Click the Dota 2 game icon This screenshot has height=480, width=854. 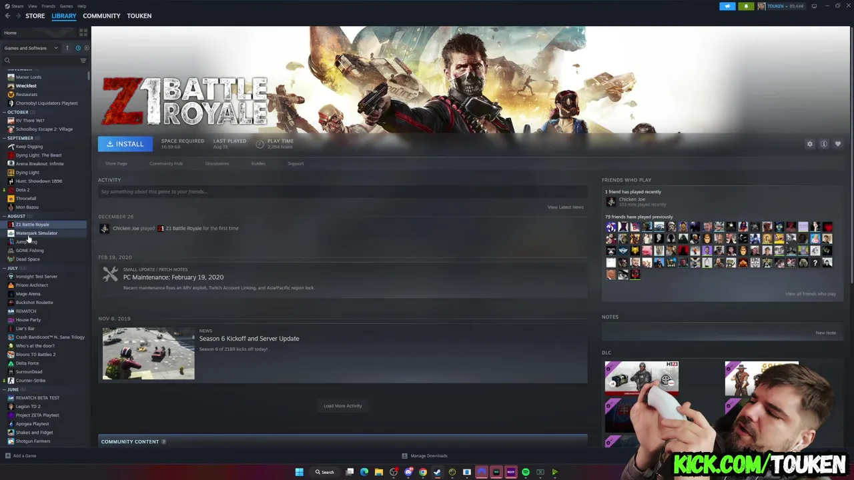(x=11, y=190)
